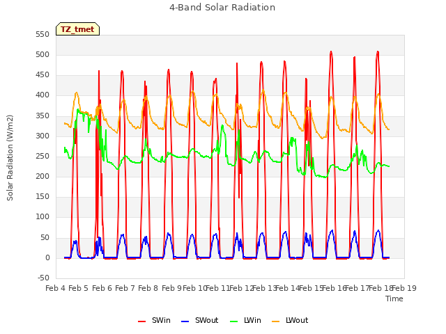
Task: Click the 100 y-axis tick label
Action: tap(43, 217)
